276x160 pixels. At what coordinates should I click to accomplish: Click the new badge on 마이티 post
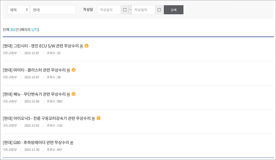pyautogui.click(x=74, y=70)
